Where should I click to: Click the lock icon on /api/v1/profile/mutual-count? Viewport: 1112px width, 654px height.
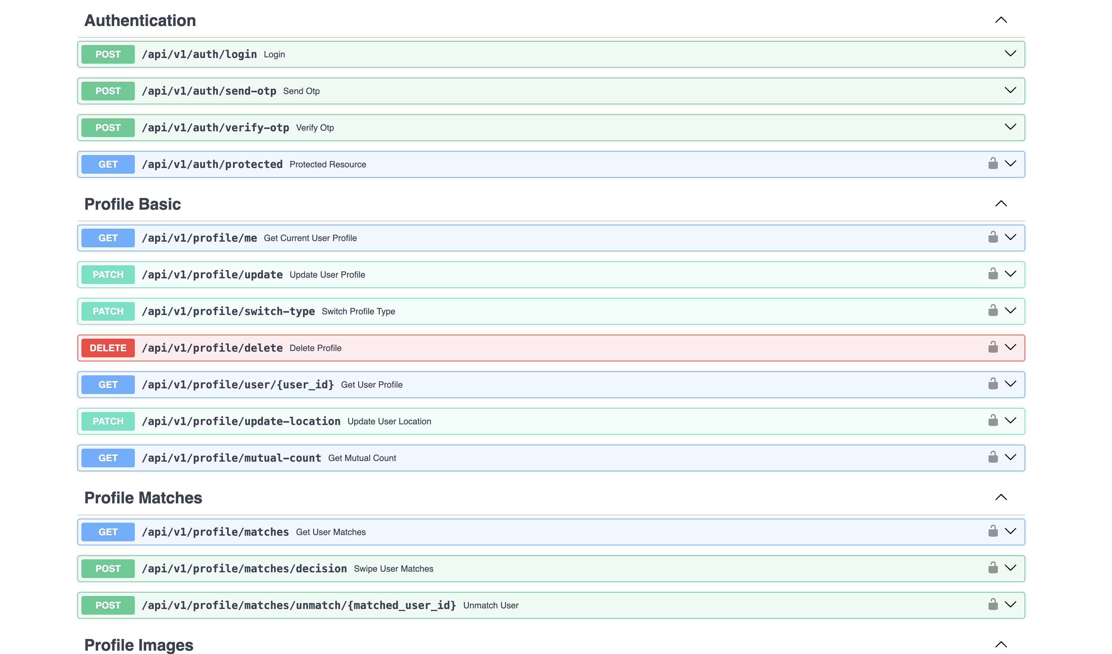993,457
